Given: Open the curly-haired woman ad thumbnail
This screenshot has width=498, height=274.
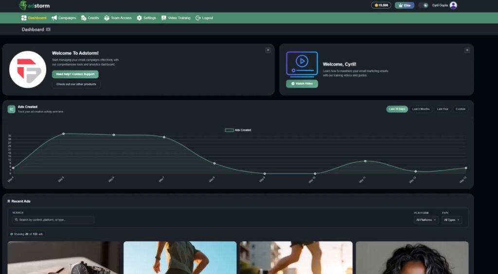Looking at the screenshot, I should pyautogui.click(x=412, y=257).
